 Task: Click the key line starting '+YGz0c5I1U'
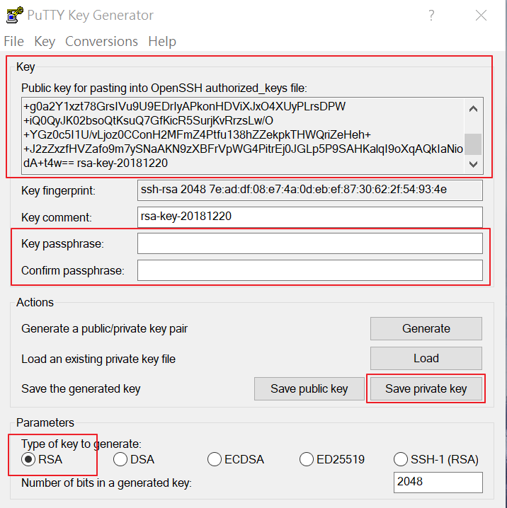(x=197, y=134)
